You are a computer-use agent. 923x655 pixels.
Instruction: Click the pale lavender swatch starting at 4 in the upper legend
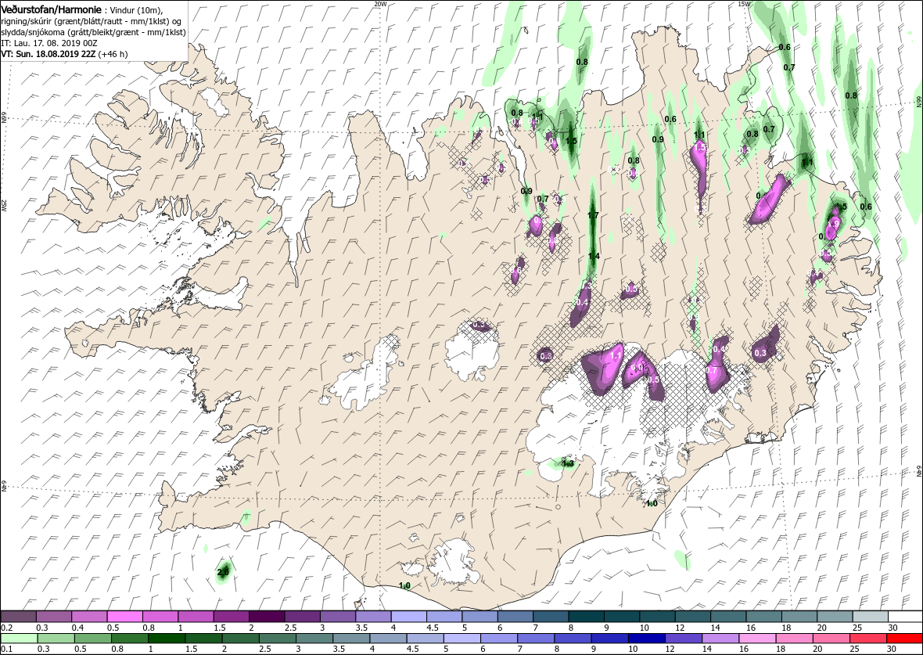(x=408, y=616)
